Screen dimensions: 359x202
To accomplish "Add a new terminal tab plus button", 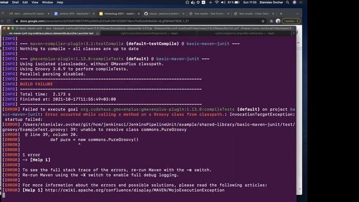I will point(294,34).
